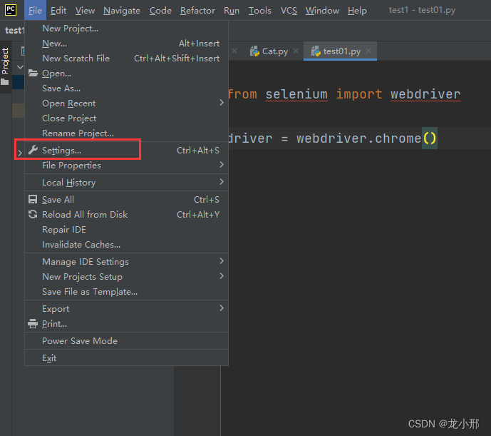The height and width of the screenshot is (436, 491).
Task: Expand the Local History submenu arrow
Action: [222, 182]
